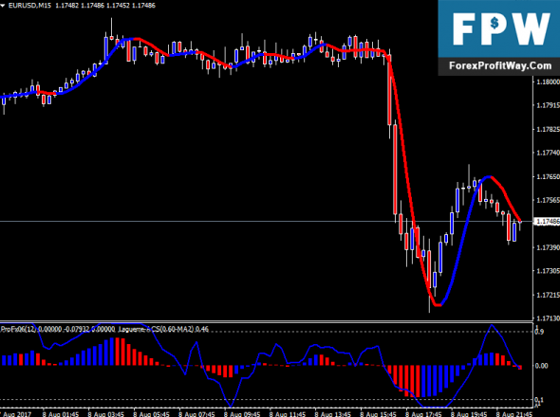The height and width of the screenshot is (417, 560).
Task: Click the 0.9 level label in indicator window
Action: pyautogui.click(x=539, y=332)
